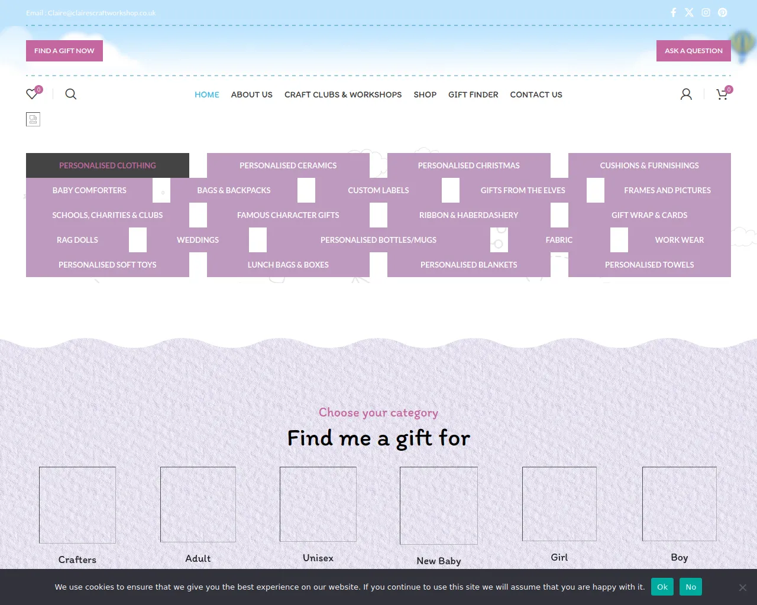Open the Boy category label
This screenshot has width=757, height=605.
point(680,557)
